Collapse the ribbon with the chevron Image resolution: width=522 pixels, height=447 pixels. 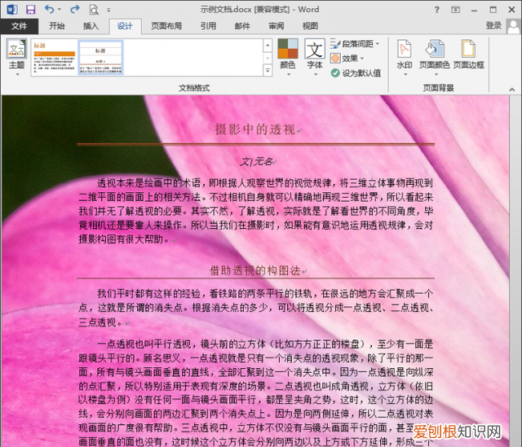point(512,90)
